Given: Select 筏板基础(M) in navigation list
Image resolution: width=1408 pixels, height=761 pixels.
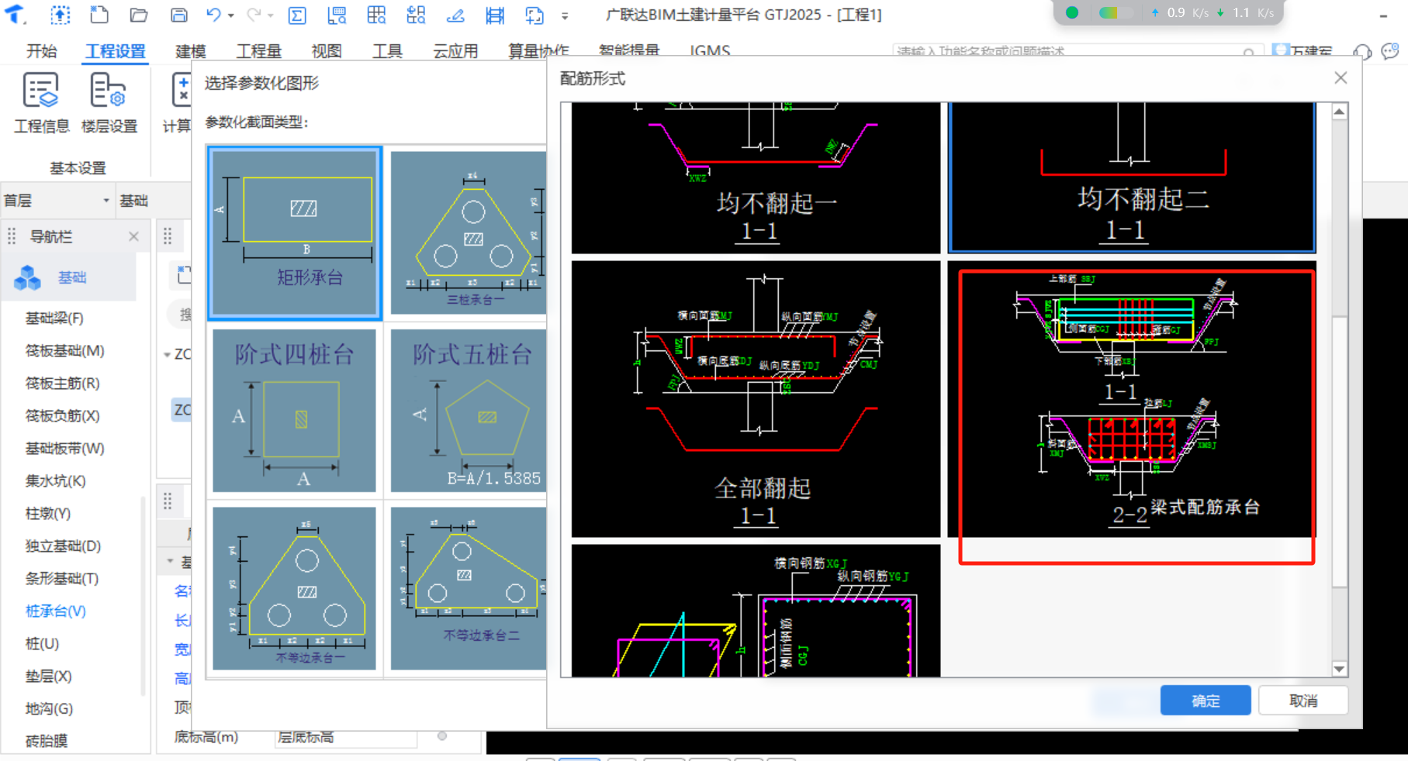Looking at the screenshot, I should click(64, 350).
